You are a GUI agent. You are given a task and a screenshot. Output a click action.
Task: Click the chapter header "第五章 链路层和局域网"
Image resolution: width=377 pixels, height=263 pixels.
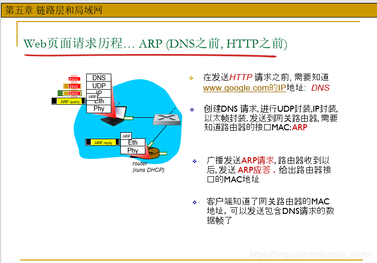pyautogui.click(x=54, y=11)
